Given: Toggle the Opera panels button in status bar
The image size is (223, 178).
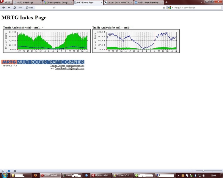Looking at the screenshot, I should pyautogui.click(x=3, y=171).
